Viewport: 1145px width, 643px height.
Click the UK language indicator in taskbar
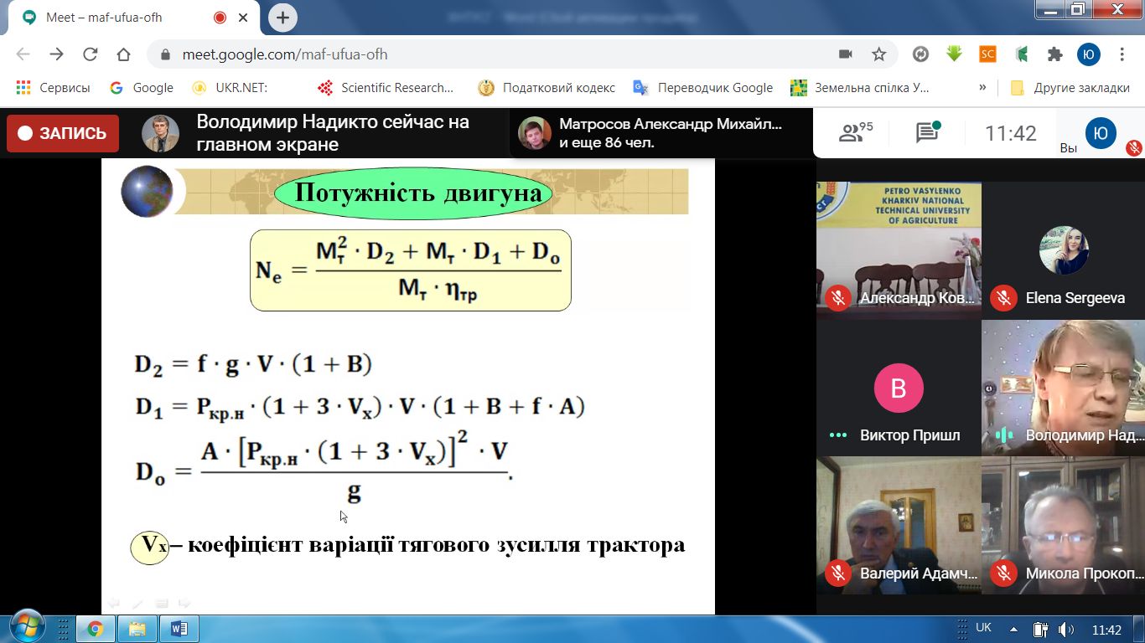[x=984, y=627]
